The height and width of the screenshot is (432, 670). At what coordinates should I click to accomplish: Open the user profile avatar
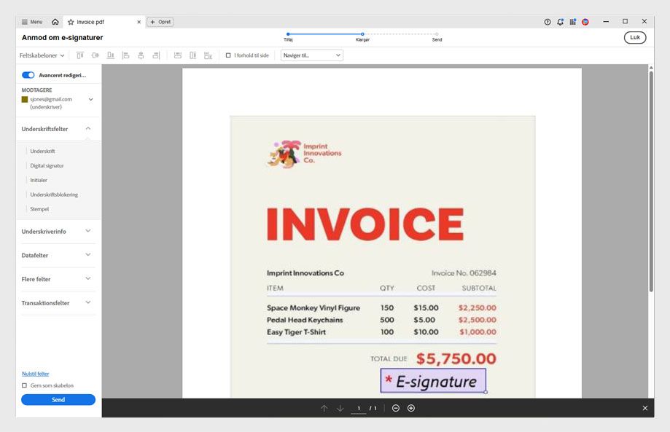(585, 22)
